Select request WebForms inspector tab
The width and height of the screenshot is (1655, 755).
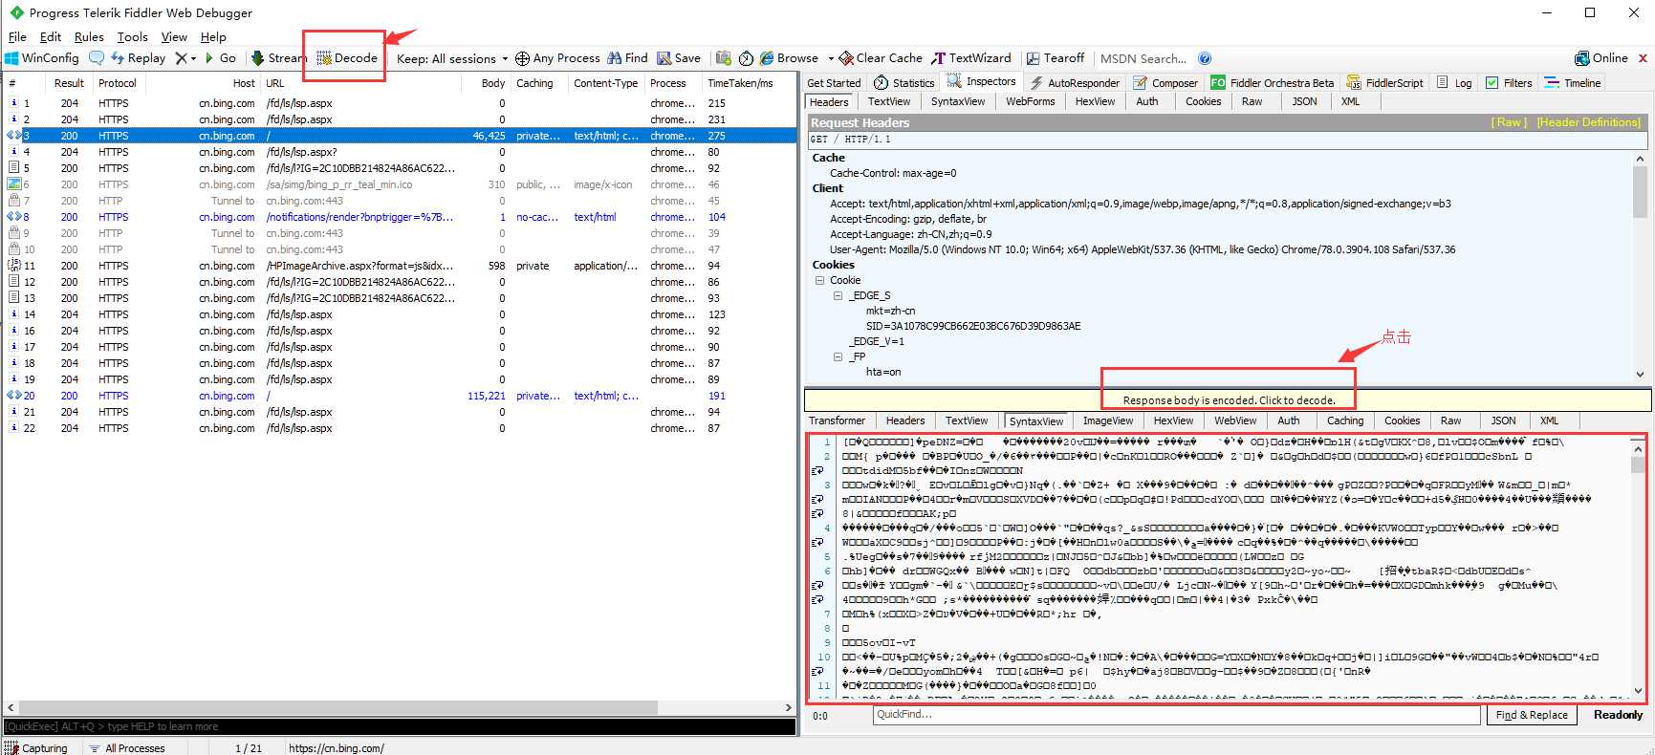1031,101
